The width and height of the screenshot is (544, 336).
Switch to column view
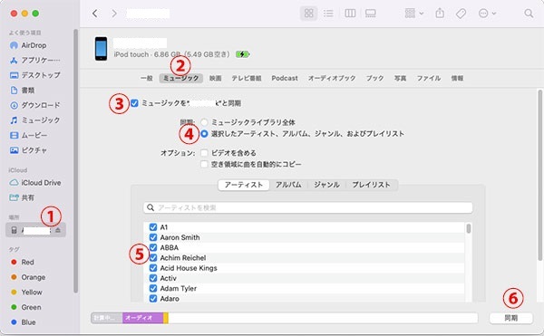click(350, 14)
